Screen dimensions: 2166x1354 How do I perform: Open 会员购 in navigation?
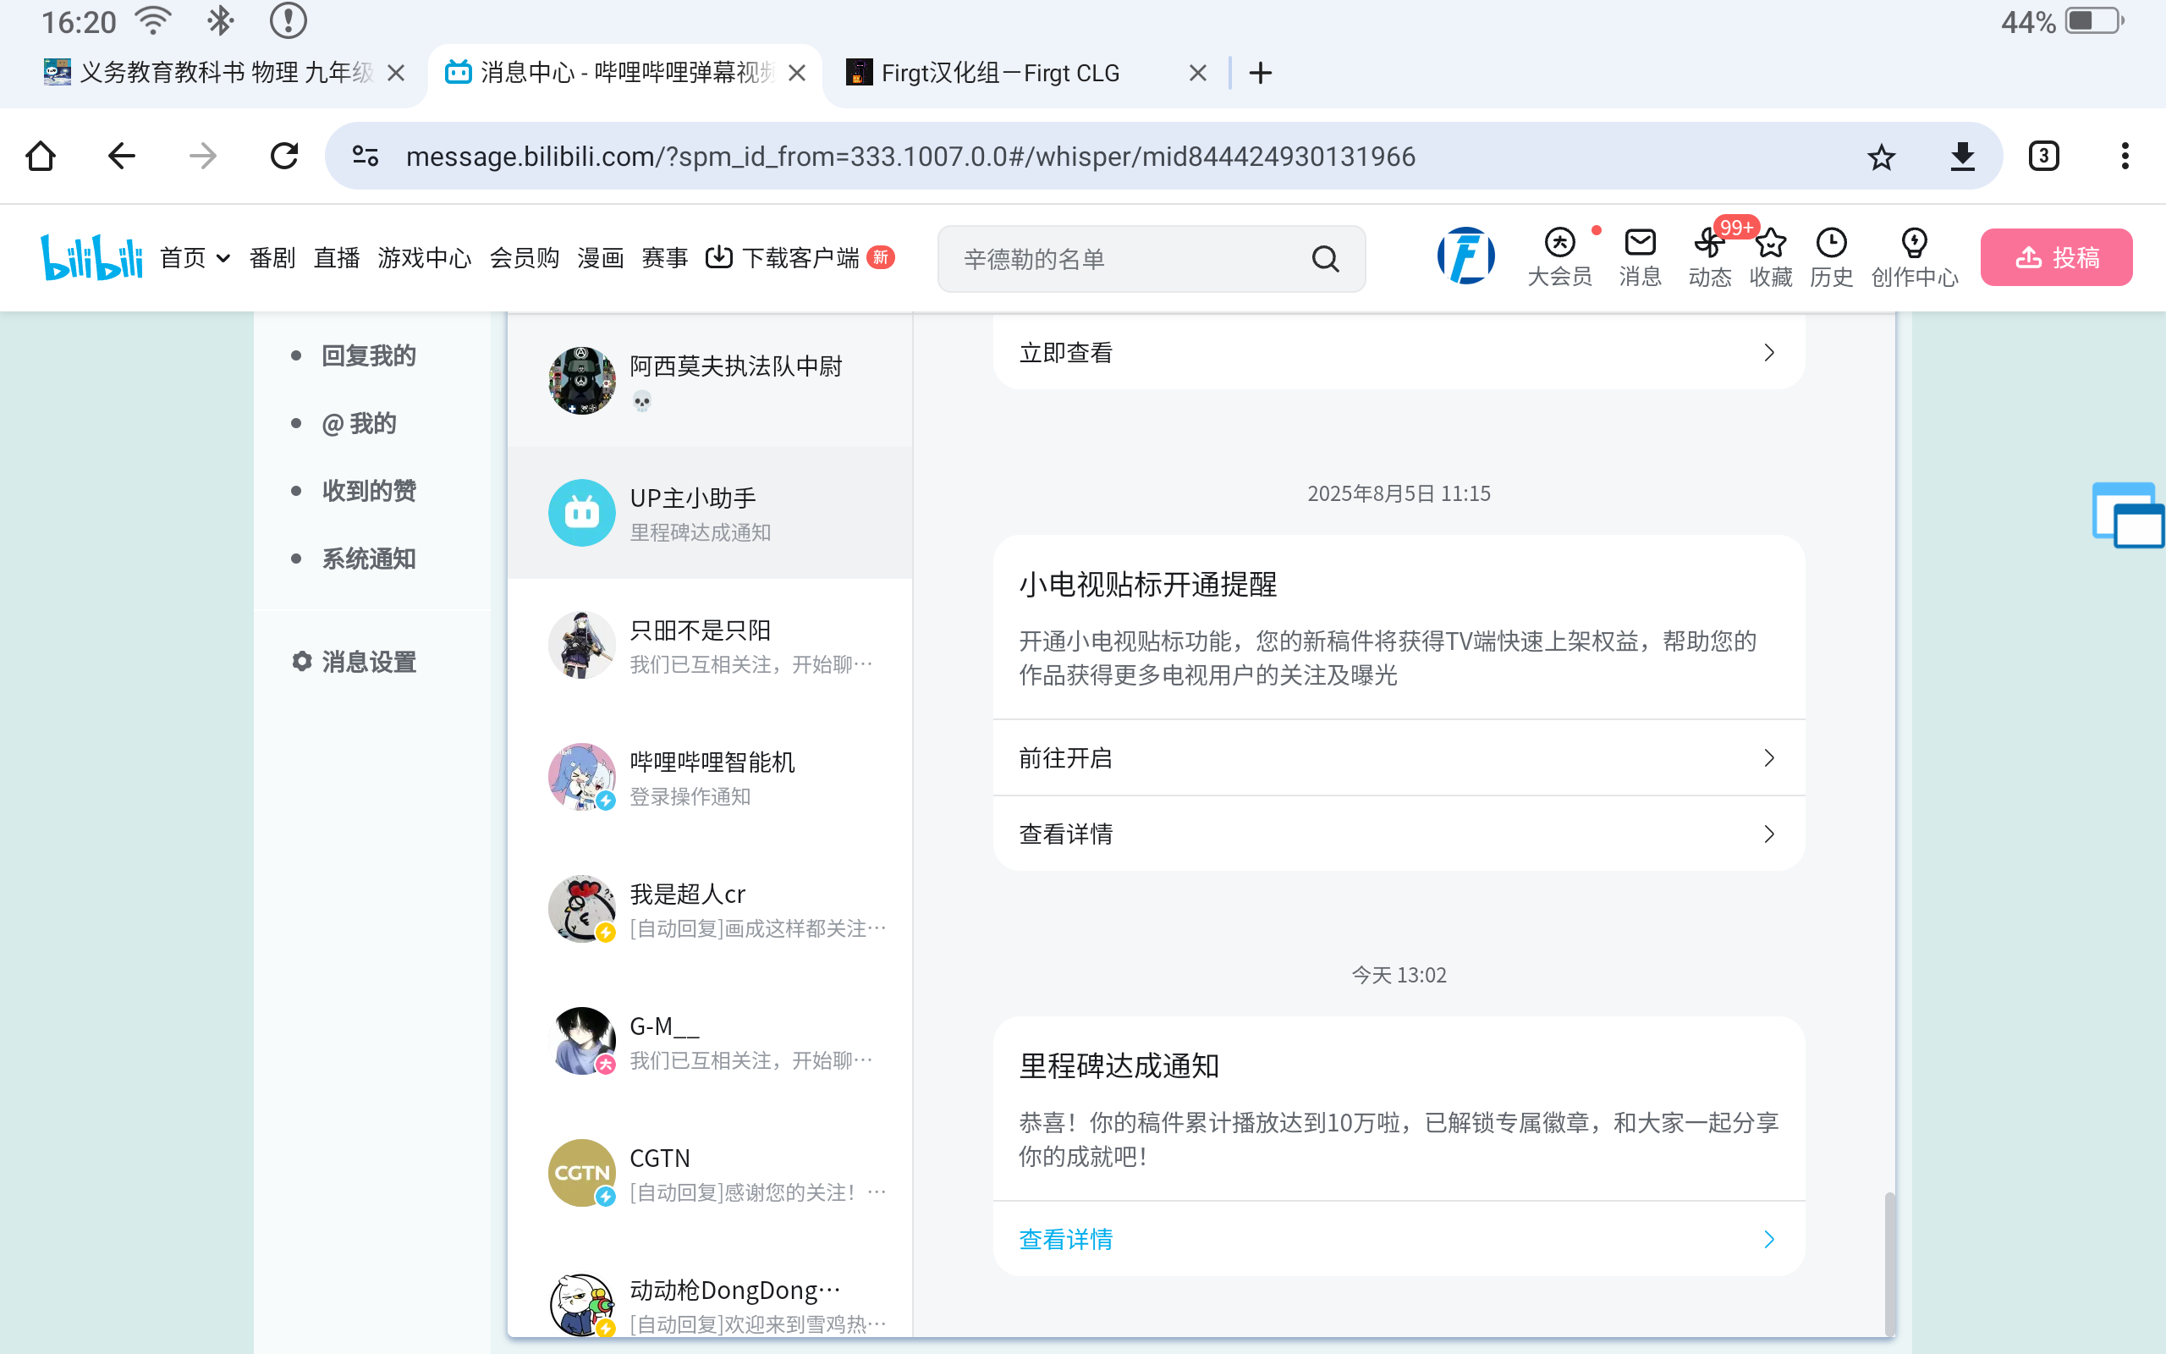(x=525, y=258)
